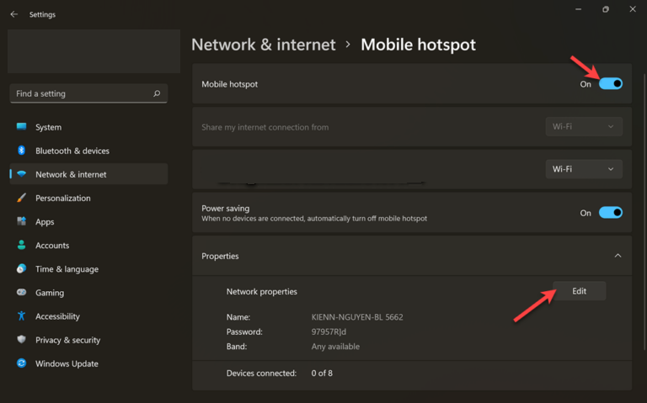Open System settings category

[x=88, y=127]
